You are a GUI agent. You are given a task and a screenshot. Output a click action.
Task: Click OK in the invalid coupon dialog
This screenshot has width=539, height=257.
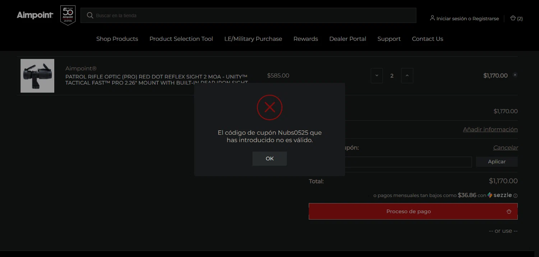pyautogui.click(x=269, y=159)
